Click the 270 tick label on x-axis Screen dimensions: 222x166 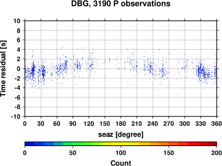169,124
